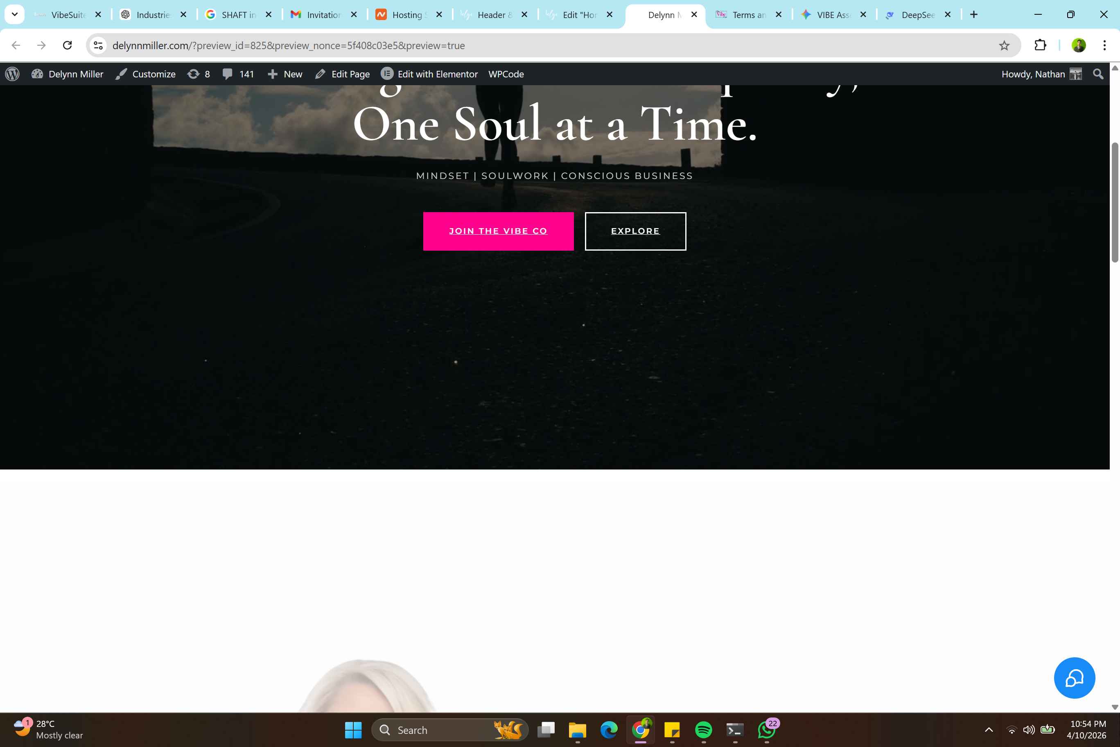Open the blue chat widget bubble
Viewport: 1120px width, 747px height.
click(x=1074, y=678)
